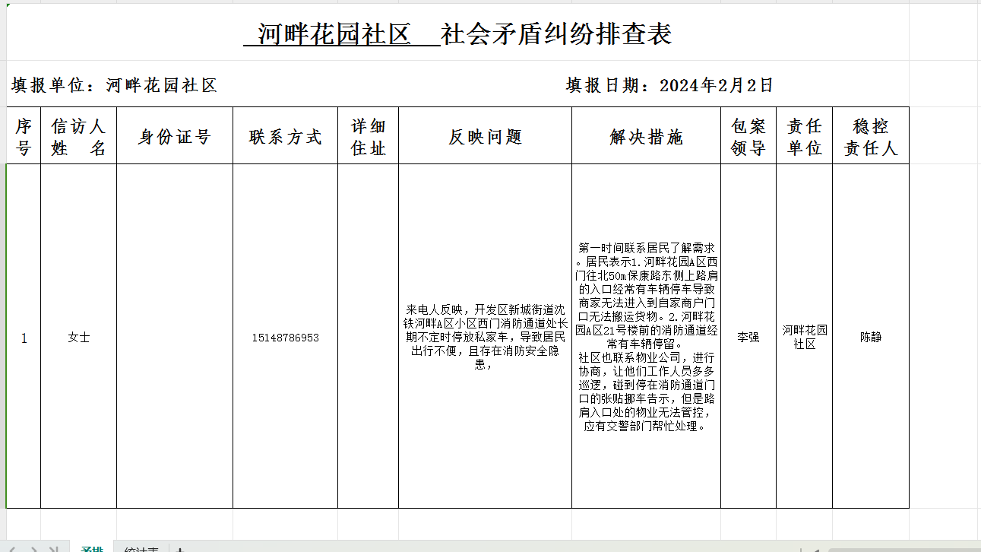
Task: Select the 信访人姓名 header cell
Action: [79, 136]
